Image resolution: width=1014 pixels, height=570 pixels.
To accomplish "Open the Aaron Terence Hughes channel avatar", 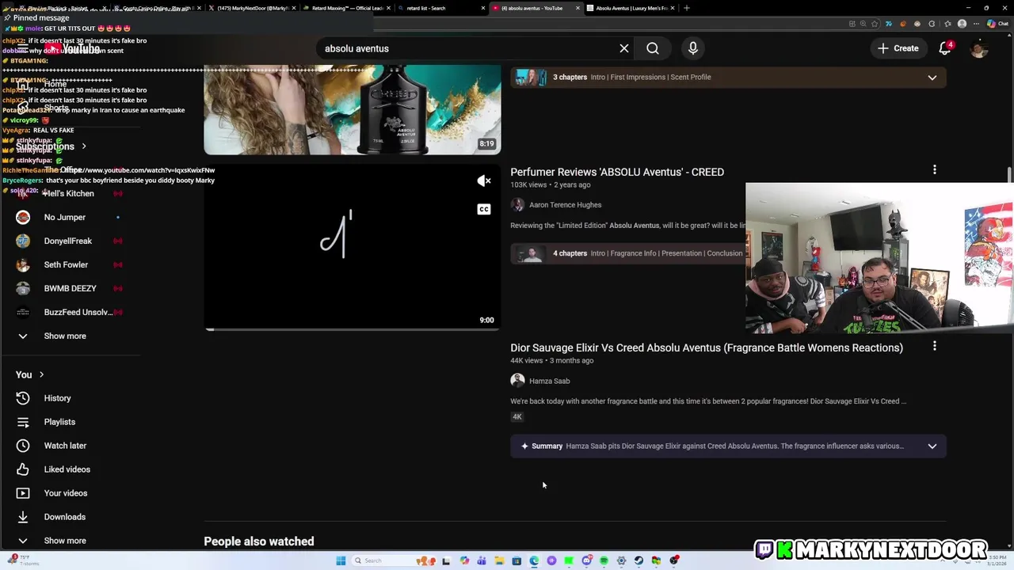I will (517, 205).
